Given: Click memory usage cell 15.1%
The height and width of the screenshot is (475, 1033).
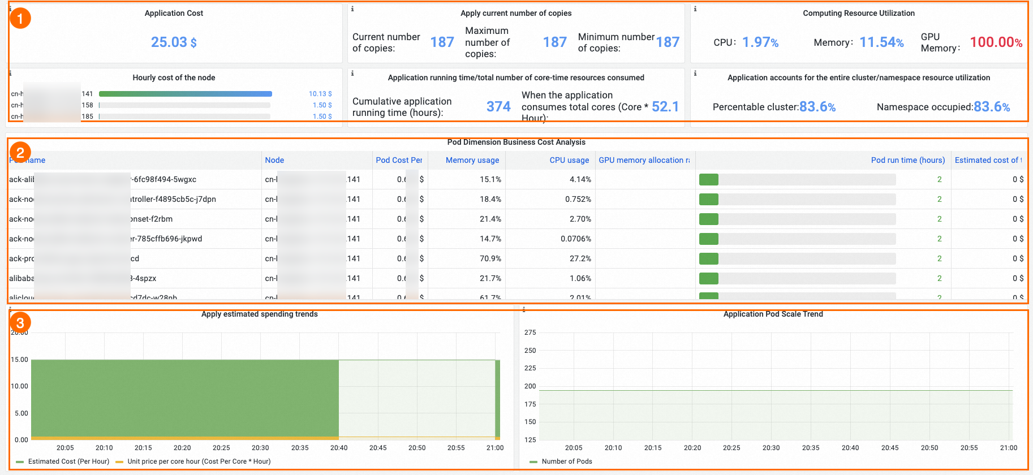Looking at the screenshot, I should coord(490,179).
